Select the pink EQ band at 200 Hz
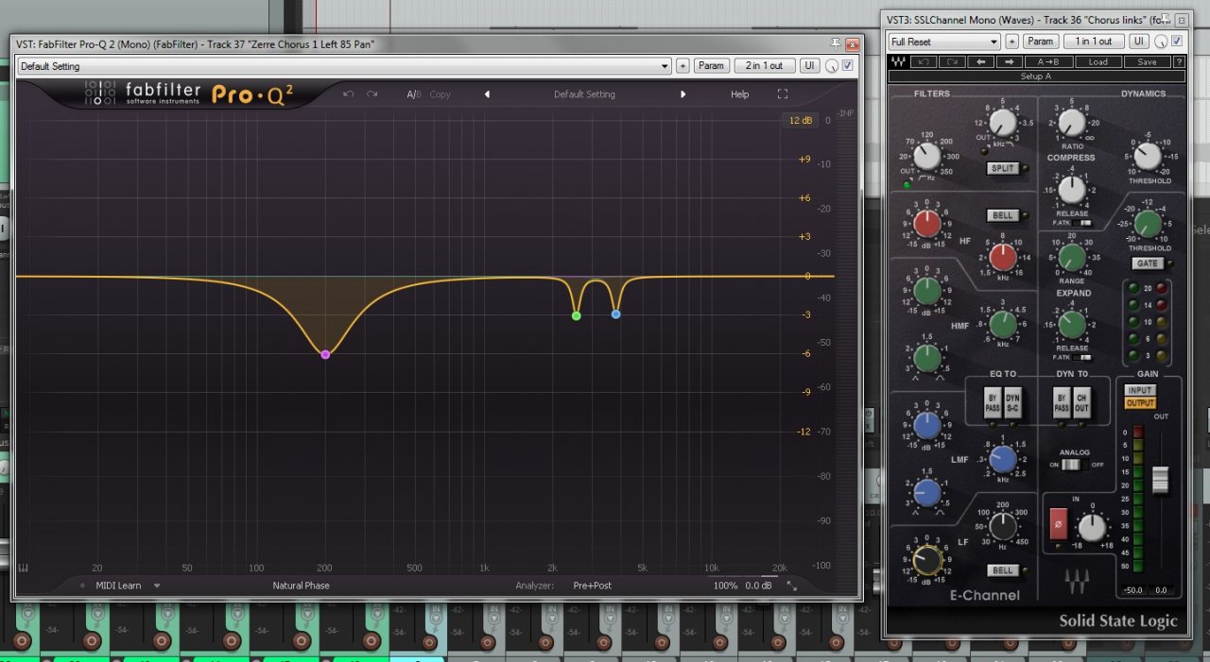 [x=325, y=354]
